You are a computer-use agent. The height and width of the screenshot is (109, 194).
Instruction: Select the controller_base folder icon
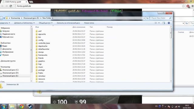click(x=36, y=43)
